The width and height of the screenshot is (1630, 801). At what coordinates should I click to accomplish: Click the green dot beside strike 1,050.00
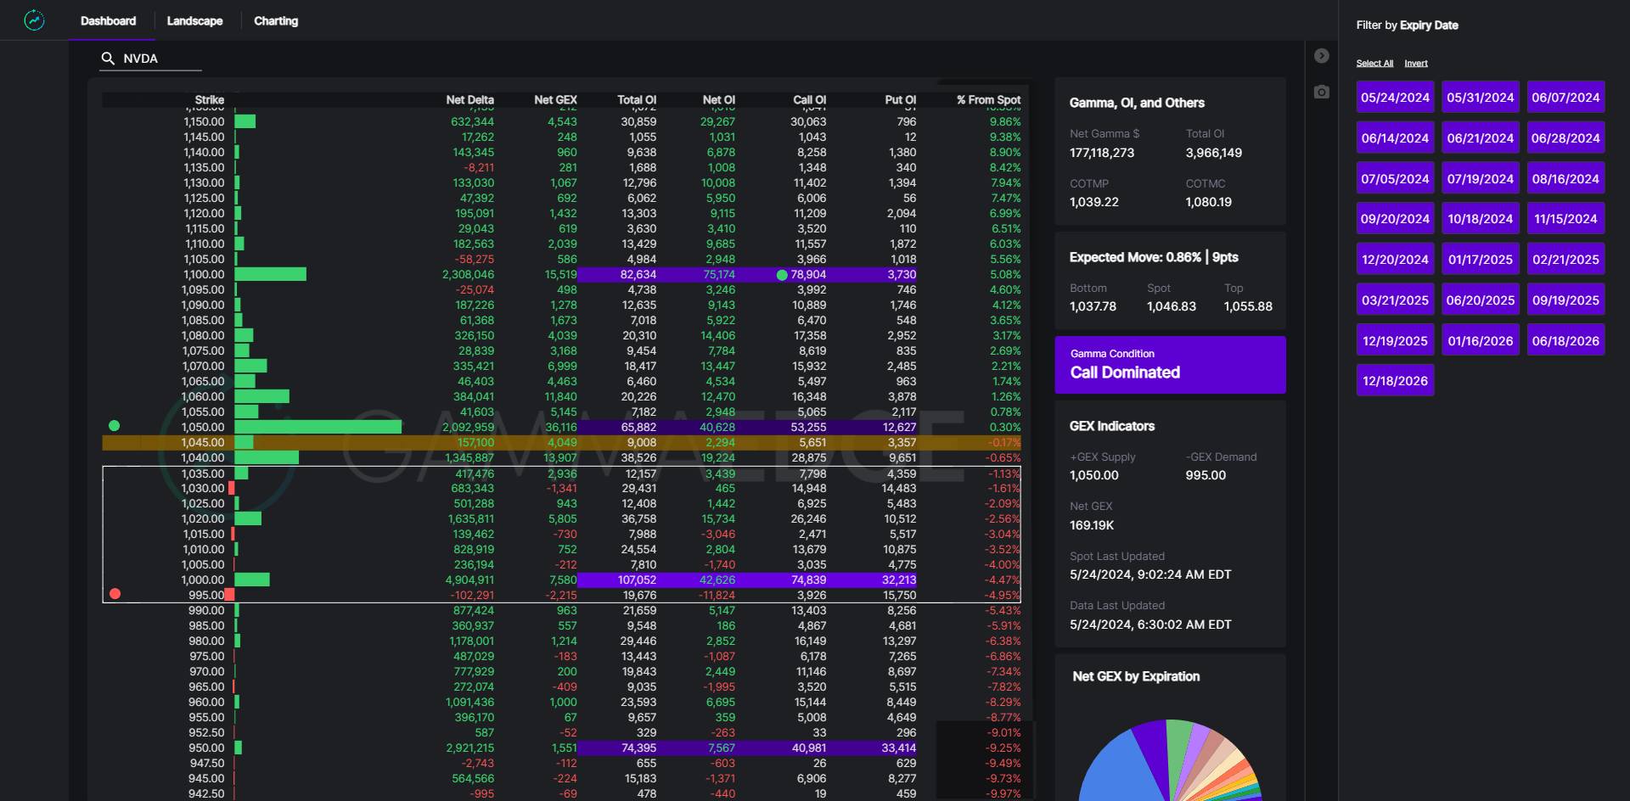click(x=115, y=426)
